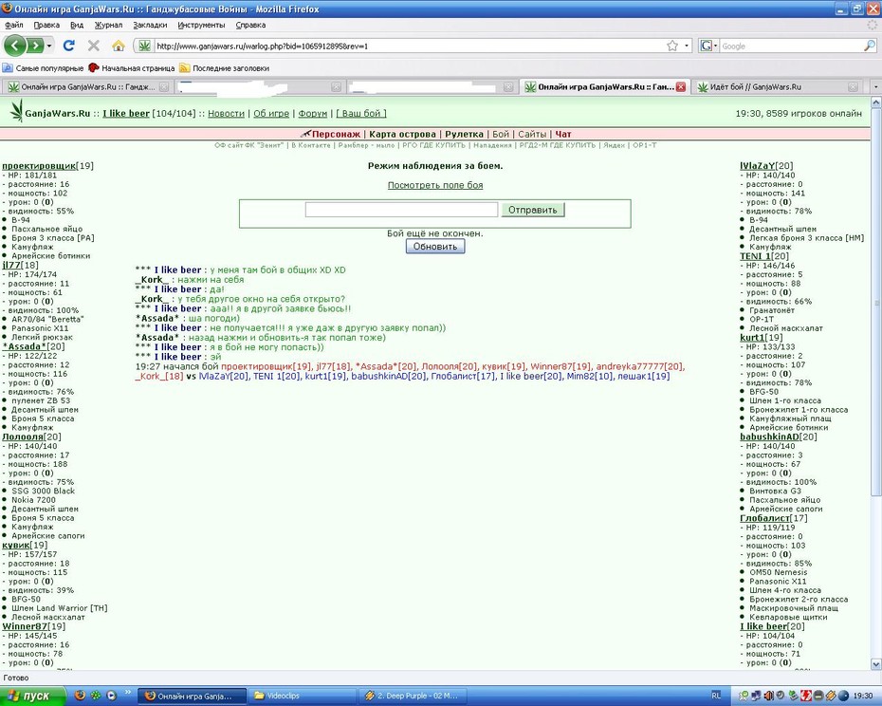Focus the Google search box

coord(790,46)
